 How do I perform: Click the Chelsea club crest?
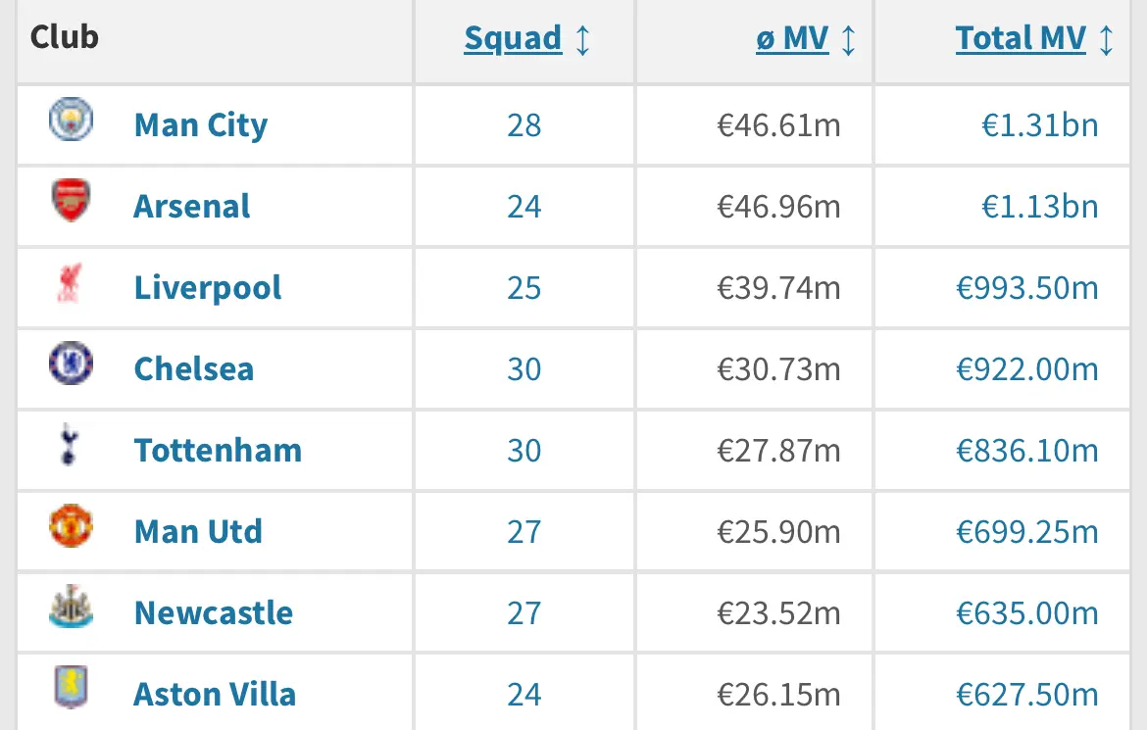pos(71,363)
